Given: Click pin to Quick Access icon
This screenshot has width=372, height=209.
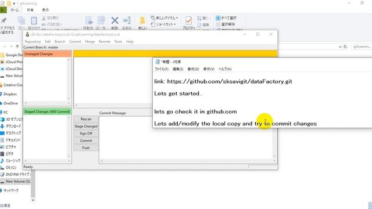Looking at the screenshot, I should click(3, 21).
